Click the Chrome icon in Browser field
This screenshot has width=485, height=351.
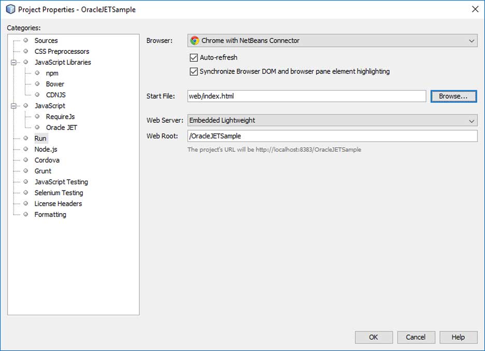195,40
